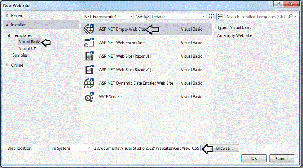Click the ASP.NET Empty Web Site template icon
Viewport: 303px width, 168px height.
pos(89,29)
